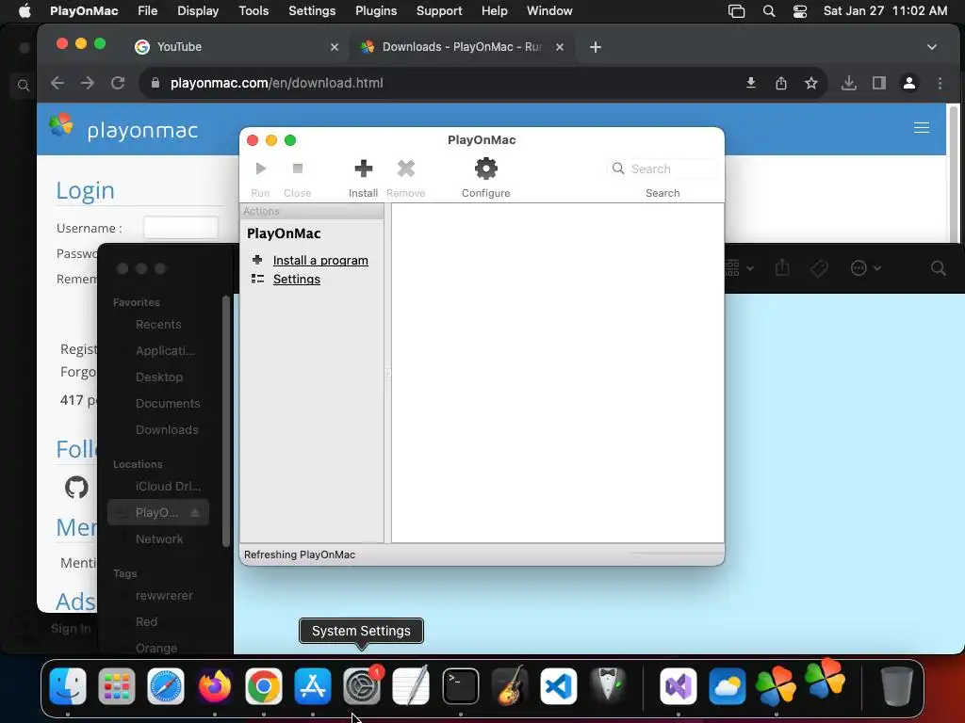Viewport: 965px width, 723px height.
Task: Switch to Downloads - PlayOnMac tab
Action: [462, 47]
